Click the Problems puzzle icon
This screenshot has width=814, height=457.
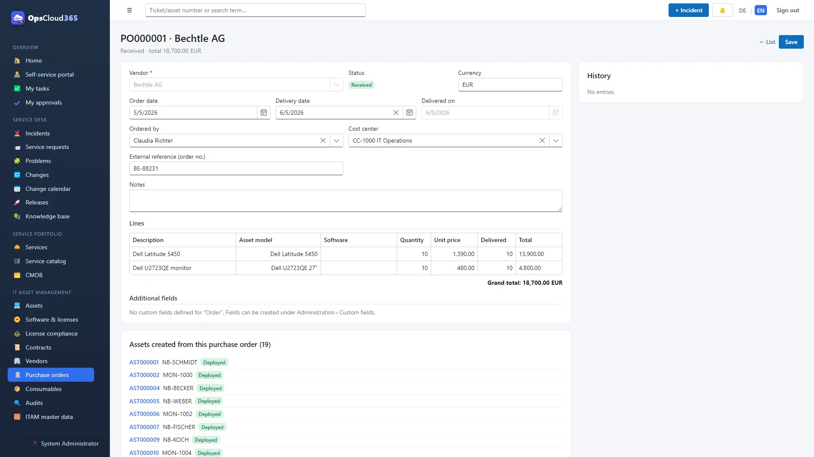point(17,161)
